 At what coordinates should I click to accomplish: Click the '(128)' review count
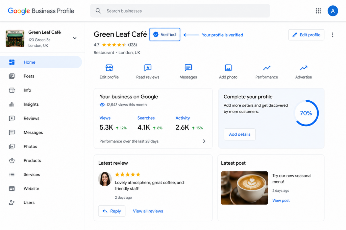tap(132, 45)
